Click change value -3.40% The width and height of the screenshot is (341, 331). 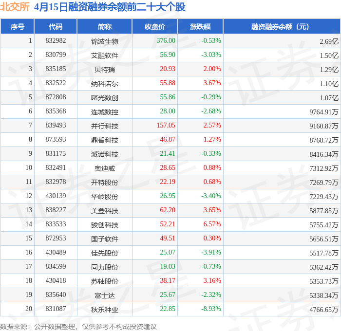pos(211,196)
